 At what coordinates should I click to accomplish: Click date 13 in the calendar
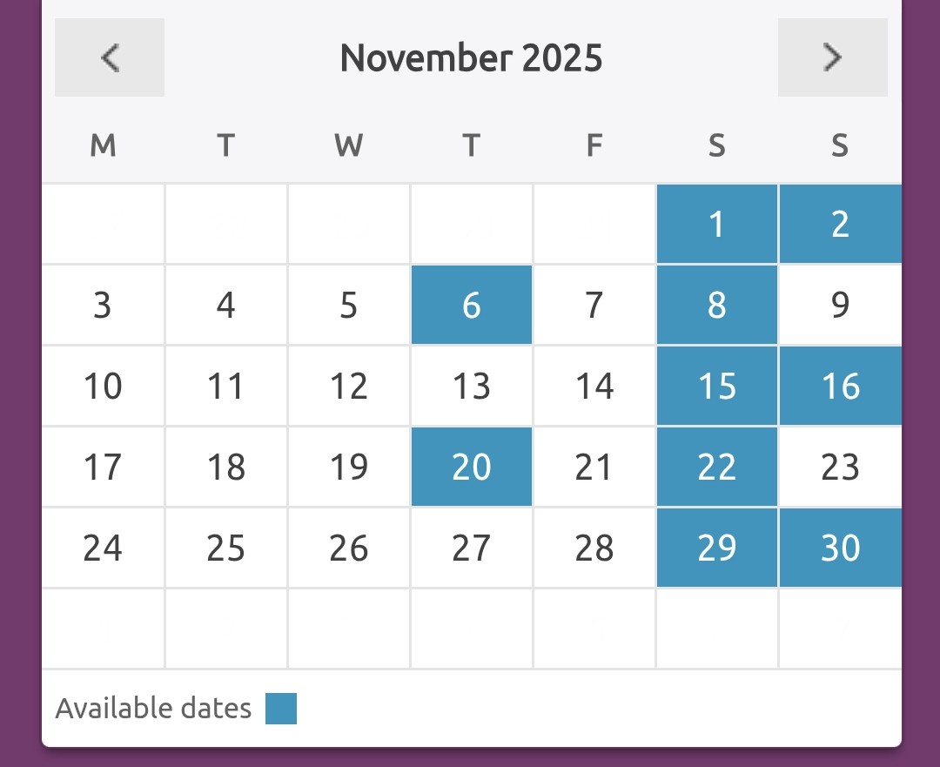pyautogui.click(x=472, y=387)
